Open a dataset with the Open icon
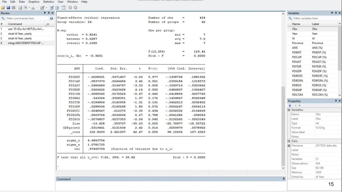The height and width of the screenshot is (192, 342). pos(3,7)
